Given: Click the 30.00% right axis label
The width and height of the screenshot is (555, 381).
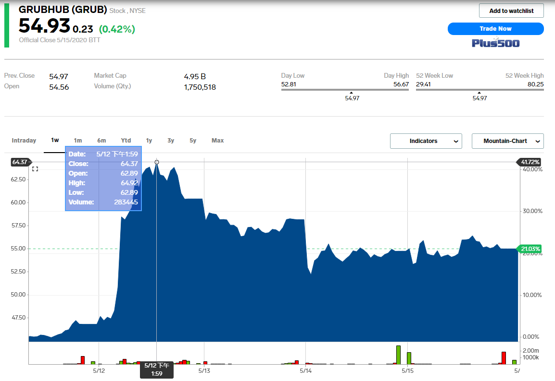Looking at the screenshot, I should click(533, 211).
